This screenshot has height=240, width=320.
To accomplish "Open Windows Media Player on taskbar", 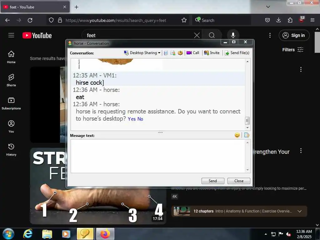I will pyautogui.click(x=66, y=234).
